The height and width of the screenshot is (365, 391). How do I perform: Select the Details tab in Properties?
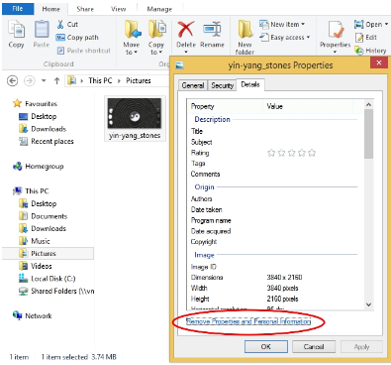tap(250, 84)
